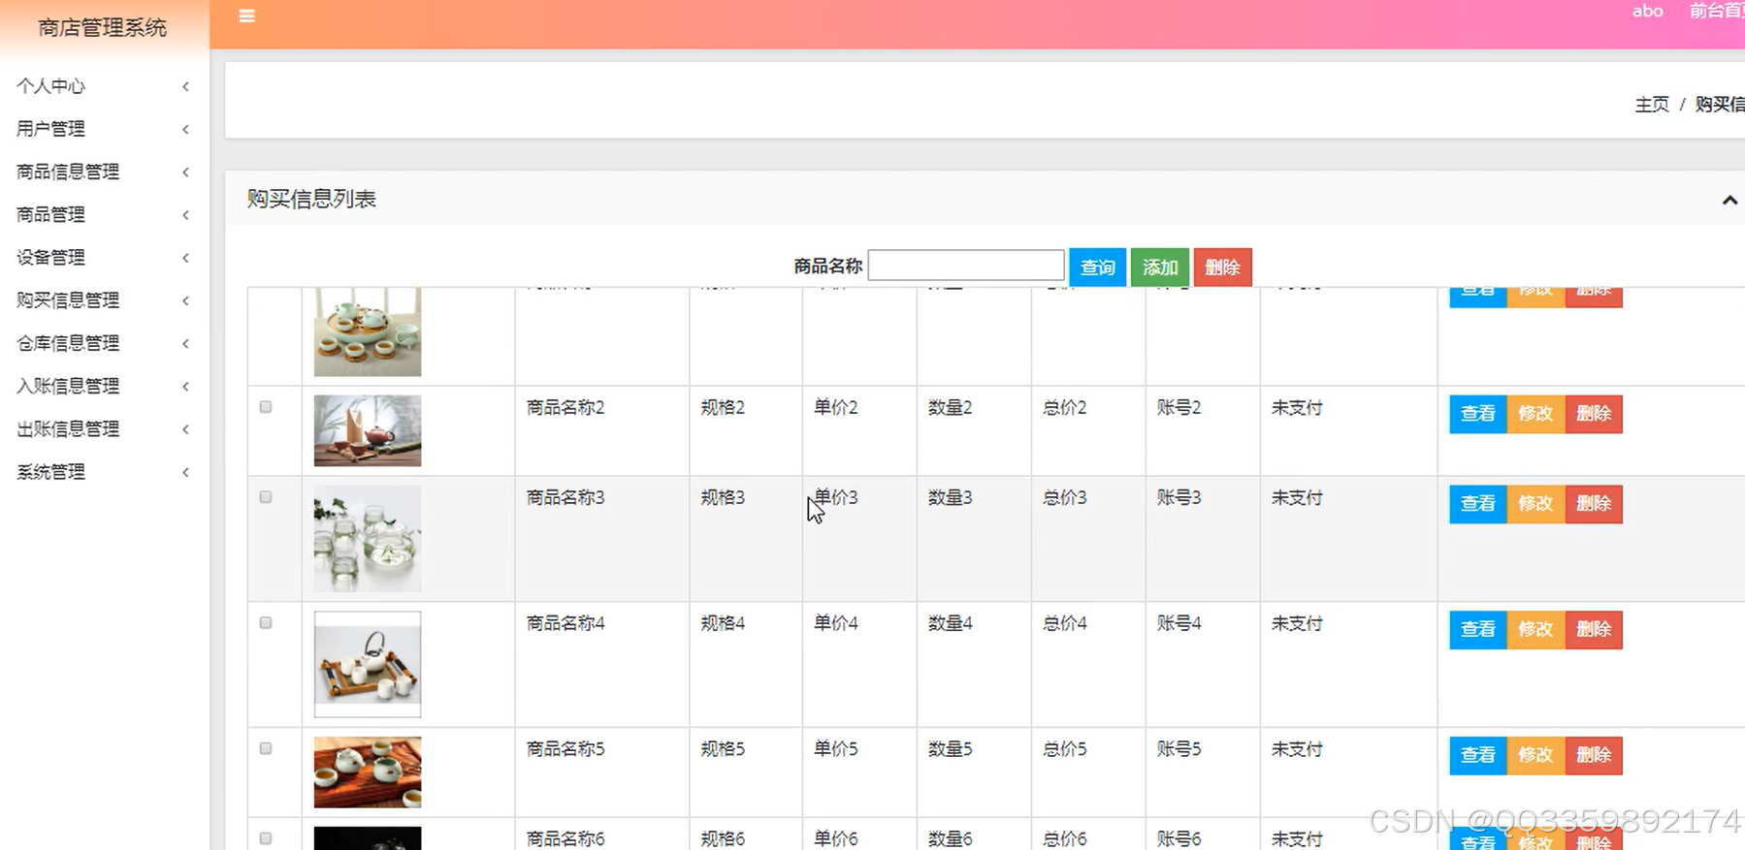Delete the 商品名称3 row

[1594, 504]
